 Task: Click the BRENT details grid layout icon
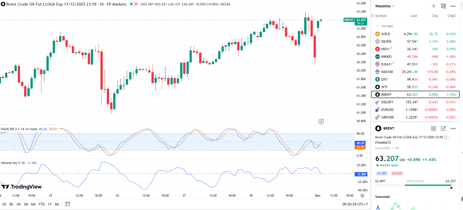pos(434,128)
